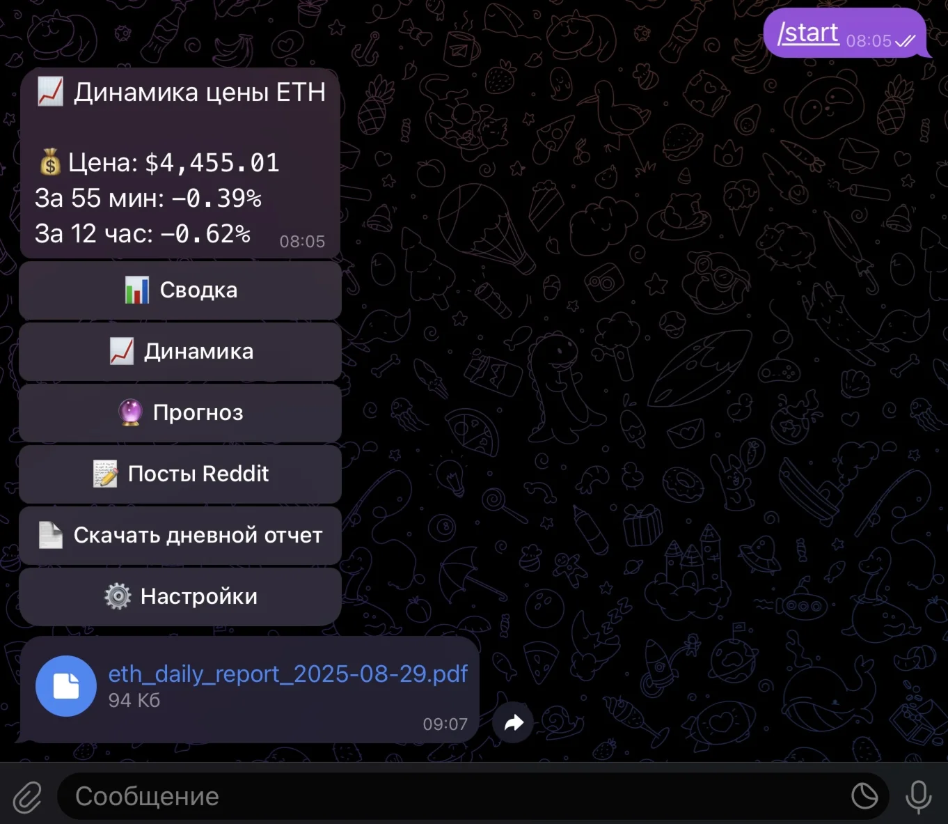The width and height of the screenshot is (948, 824).
Task: Tap the bar chart emoji on Сводка
Action: [137, 290]
